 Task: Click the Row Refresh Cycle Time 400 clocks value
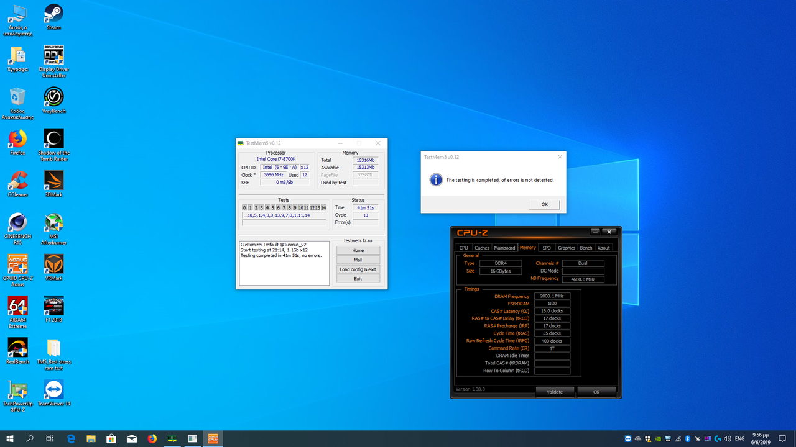pos(552,341)
